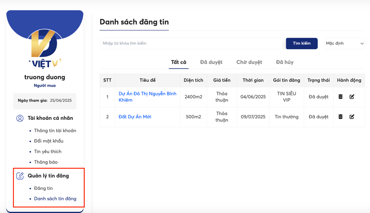Click the STT column header
The height and width of the screenshot is (213, 370).
pos(107,80)
